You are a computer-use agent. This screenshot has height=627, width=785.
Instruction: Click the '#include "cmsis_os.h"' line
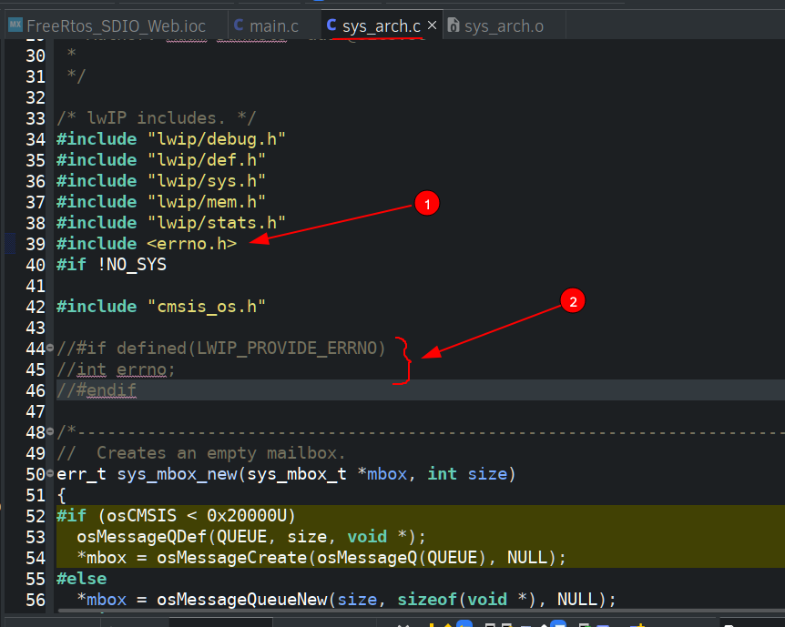(x=160, y=307)
